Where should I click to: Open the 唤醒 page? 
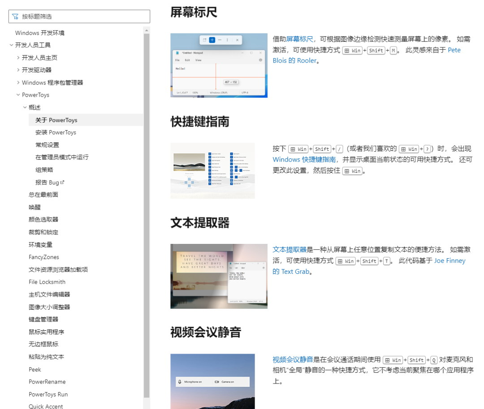(x=35, y=207)
